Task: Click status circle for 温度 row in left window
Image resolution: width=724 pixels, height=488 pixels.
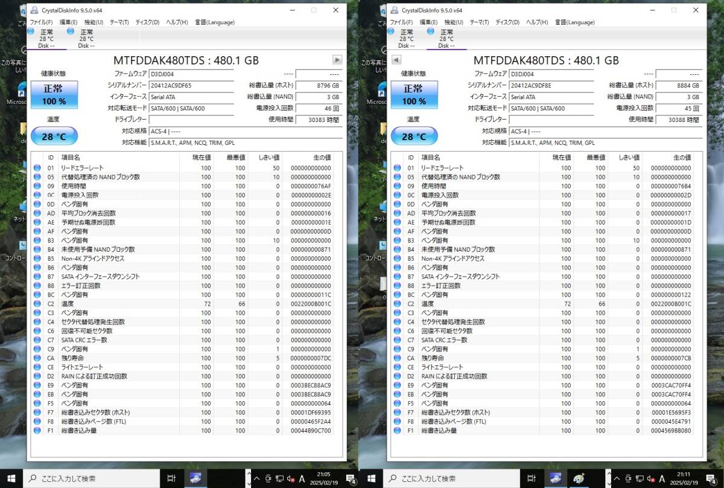Action: pyautogui.click(x=37, y=304)
